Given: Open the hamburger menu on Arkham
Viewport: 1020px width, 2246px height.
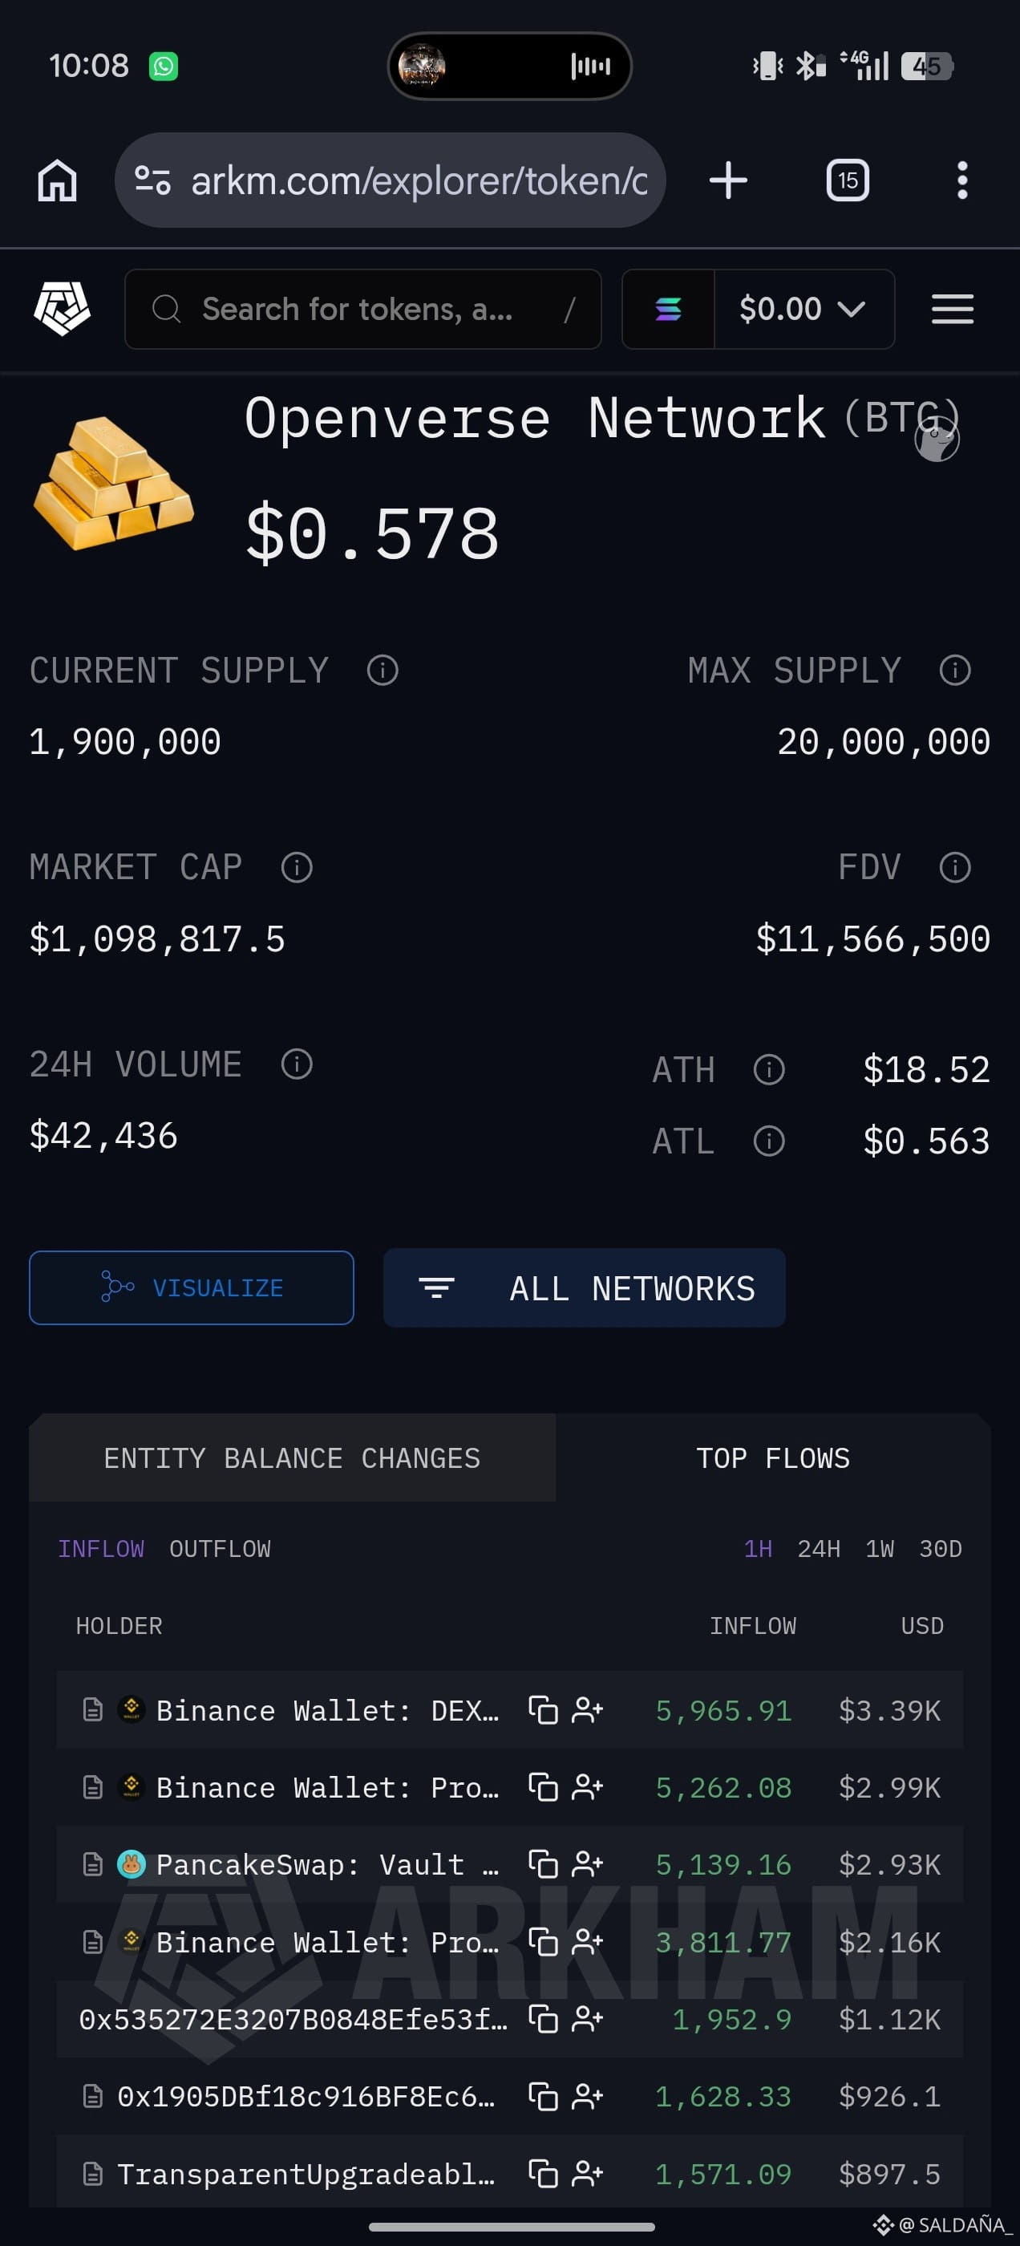Looking at the screenshot, I should 952,309.
